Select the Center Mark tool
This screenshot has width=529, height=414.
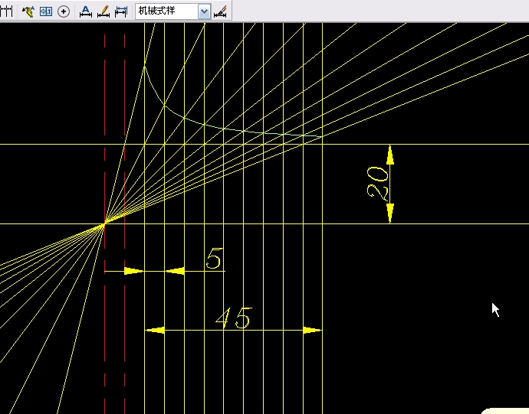(64, 11)
